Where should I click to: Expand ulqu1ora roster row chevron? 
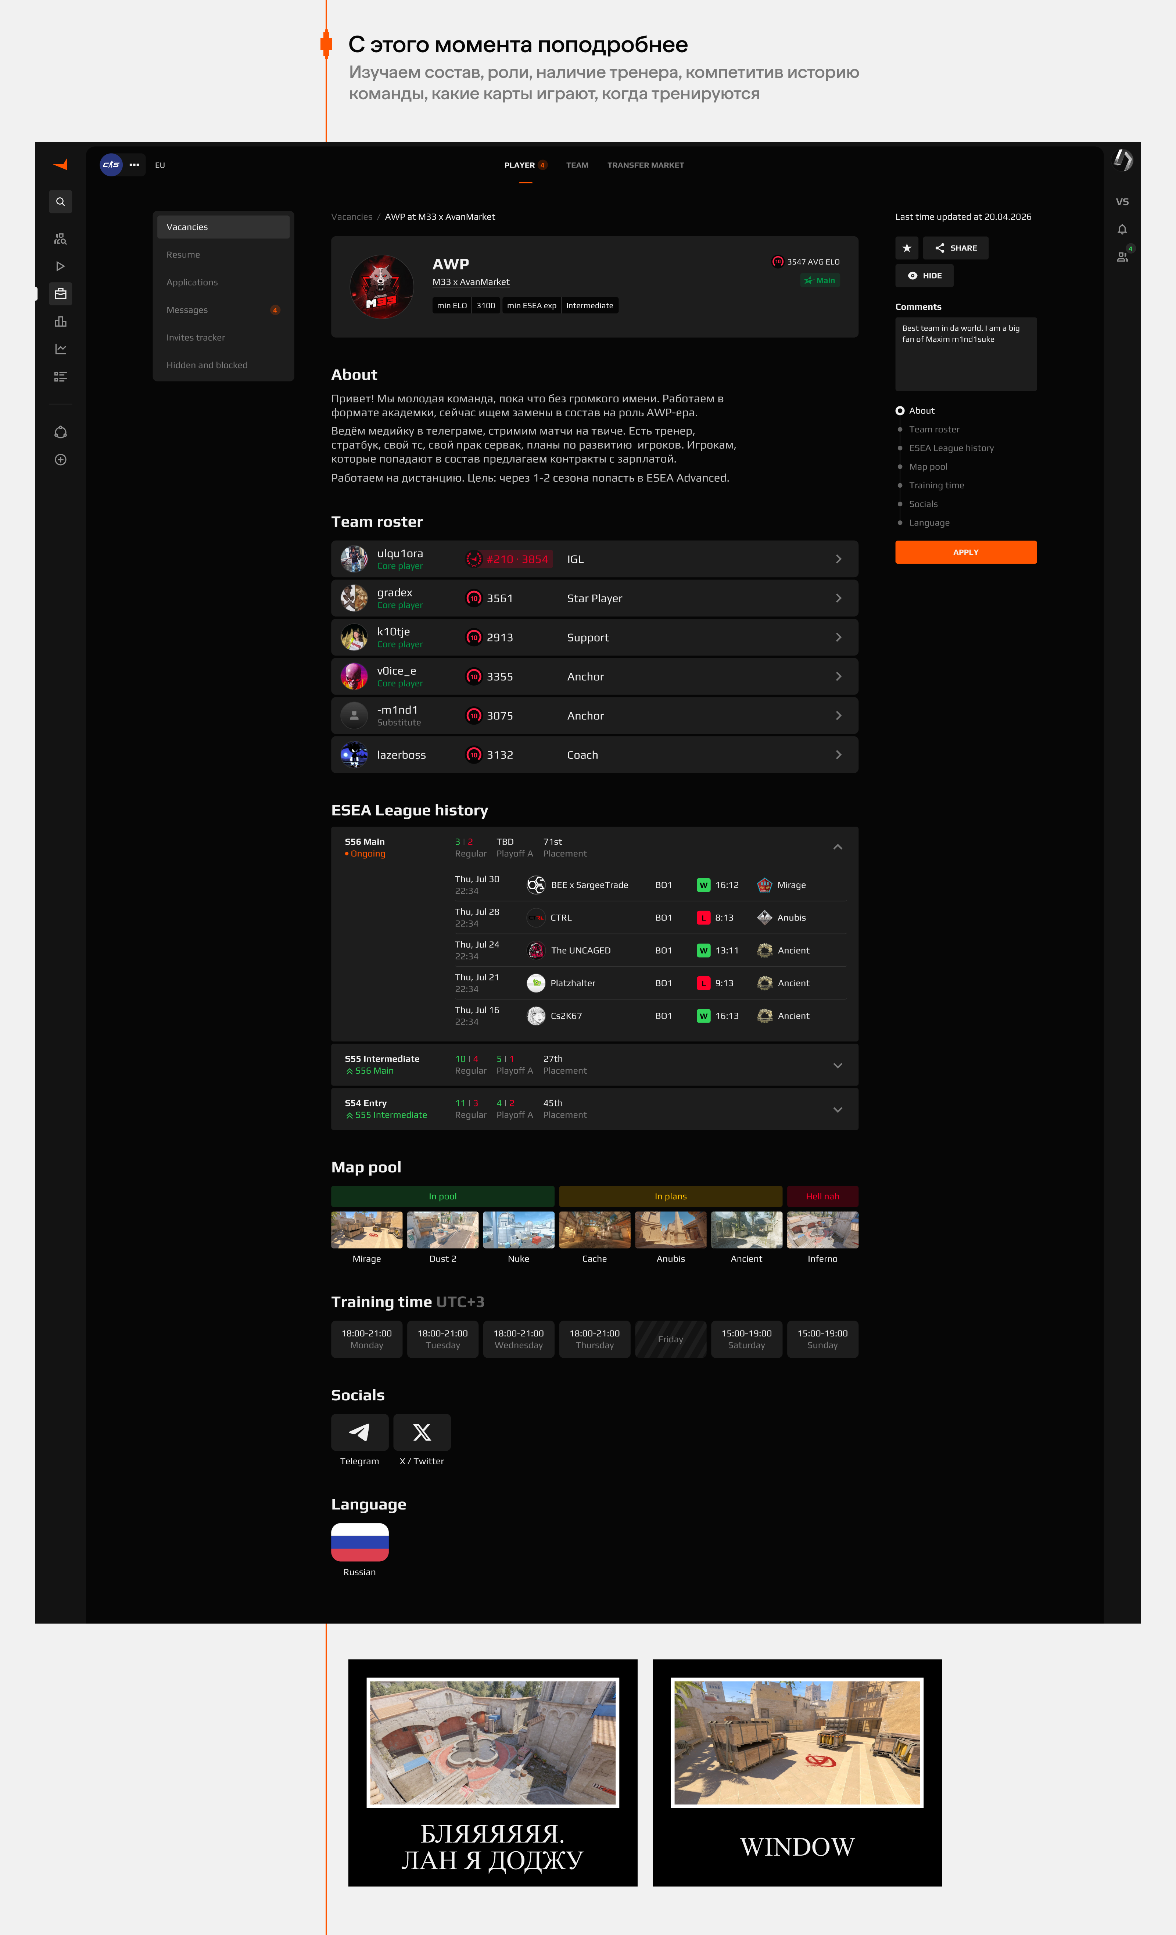[838, 559]
